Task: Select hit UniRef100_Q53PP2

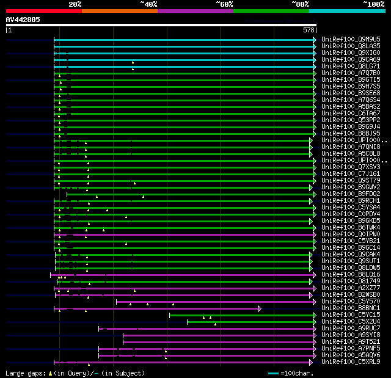Action: (351, 120)
